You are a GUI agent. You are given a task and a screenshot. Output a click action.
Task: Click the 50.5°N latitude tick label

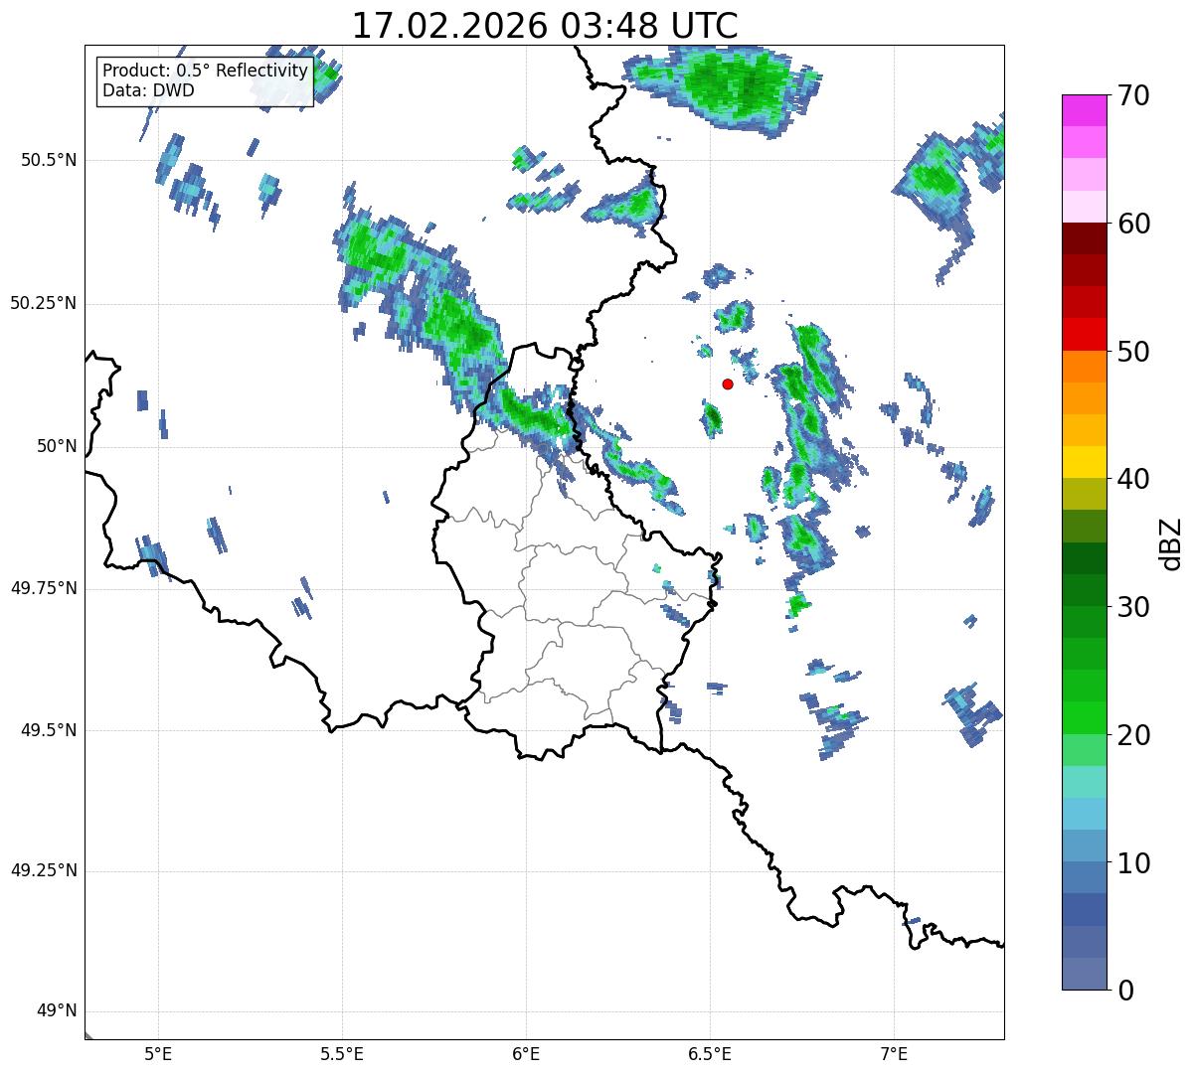[x=48, y=160]
